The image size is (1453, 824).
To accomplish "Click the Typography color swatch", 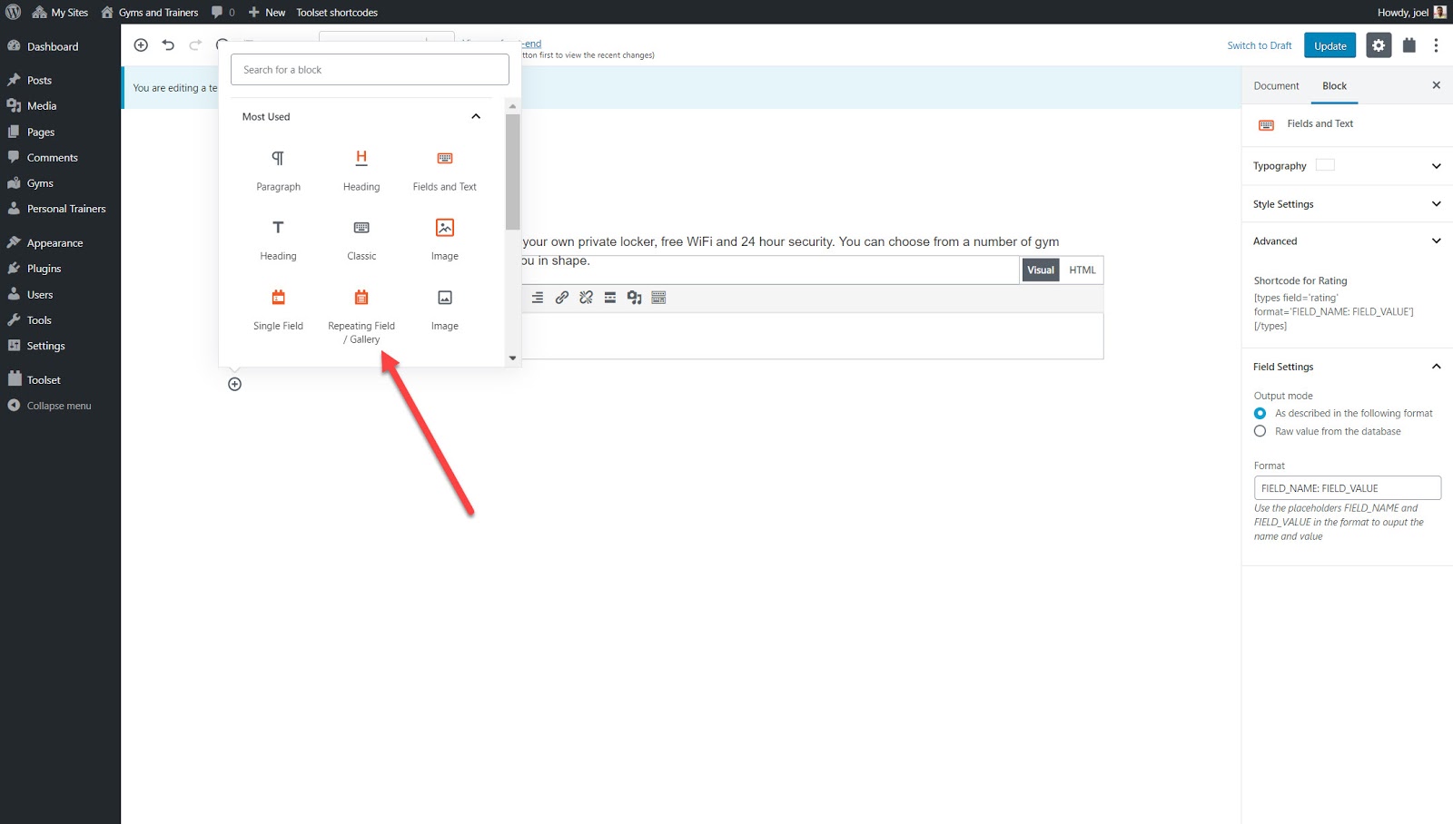I will 1325,165.
